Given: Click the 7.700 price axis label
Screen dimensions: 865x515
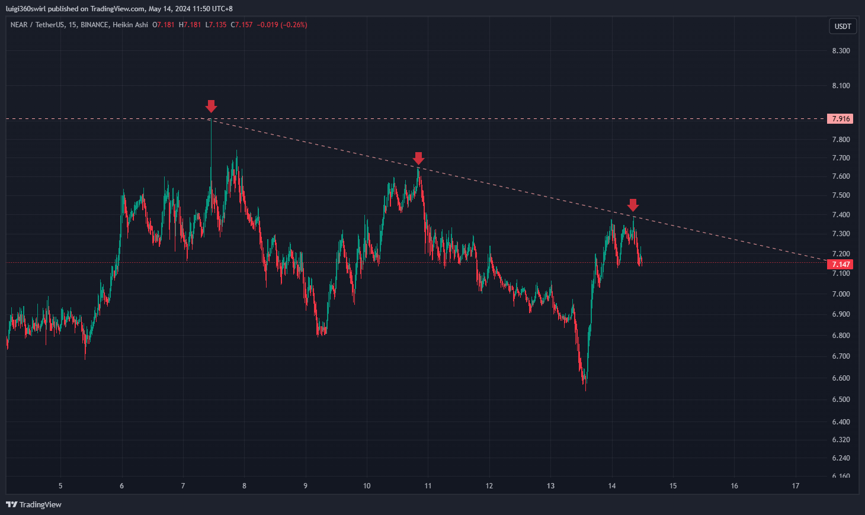Looking at the screenshot, I should (x=841, y=158).
